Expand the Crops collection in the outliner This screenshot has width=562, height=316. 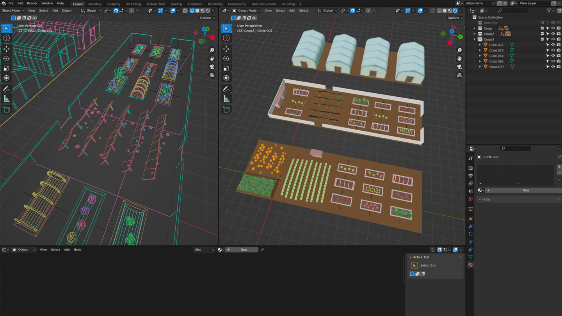coord(475,28)
